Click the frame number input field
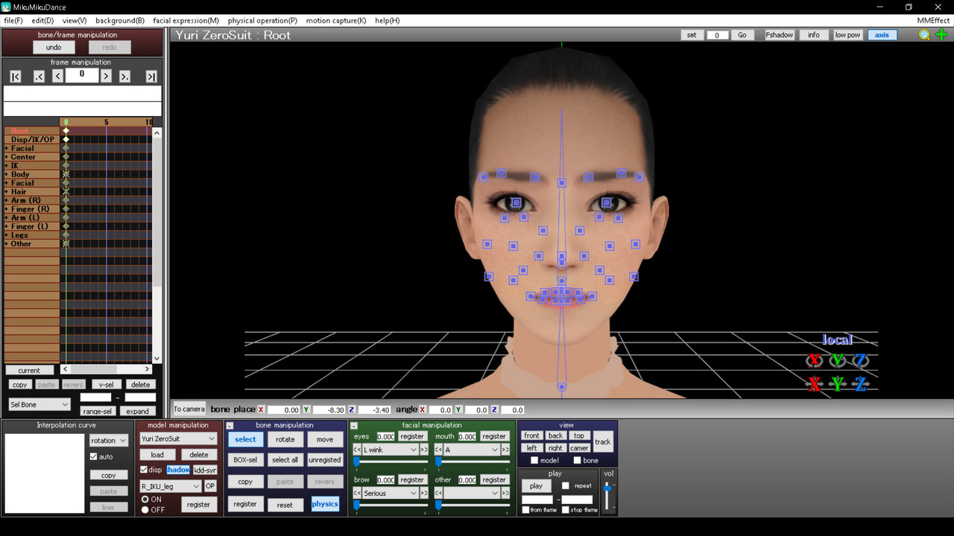Viewport: 954px width, 536px height. (82, 75)
